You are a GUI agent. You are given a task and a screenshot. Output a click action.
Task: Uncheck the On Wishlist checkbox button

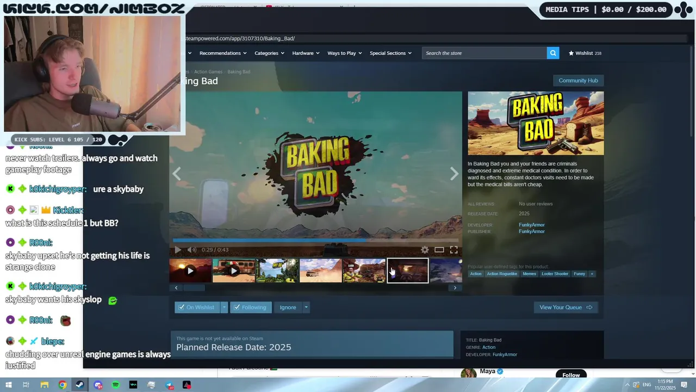coord(197,307)
